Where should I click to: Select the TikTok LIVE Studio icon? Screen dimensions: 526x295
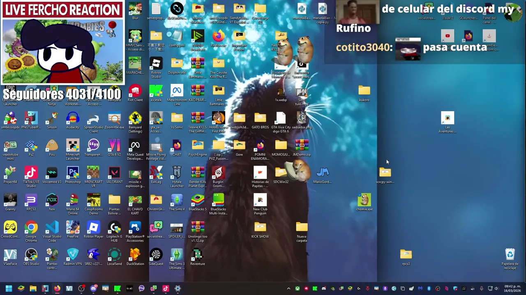(31, 177)
